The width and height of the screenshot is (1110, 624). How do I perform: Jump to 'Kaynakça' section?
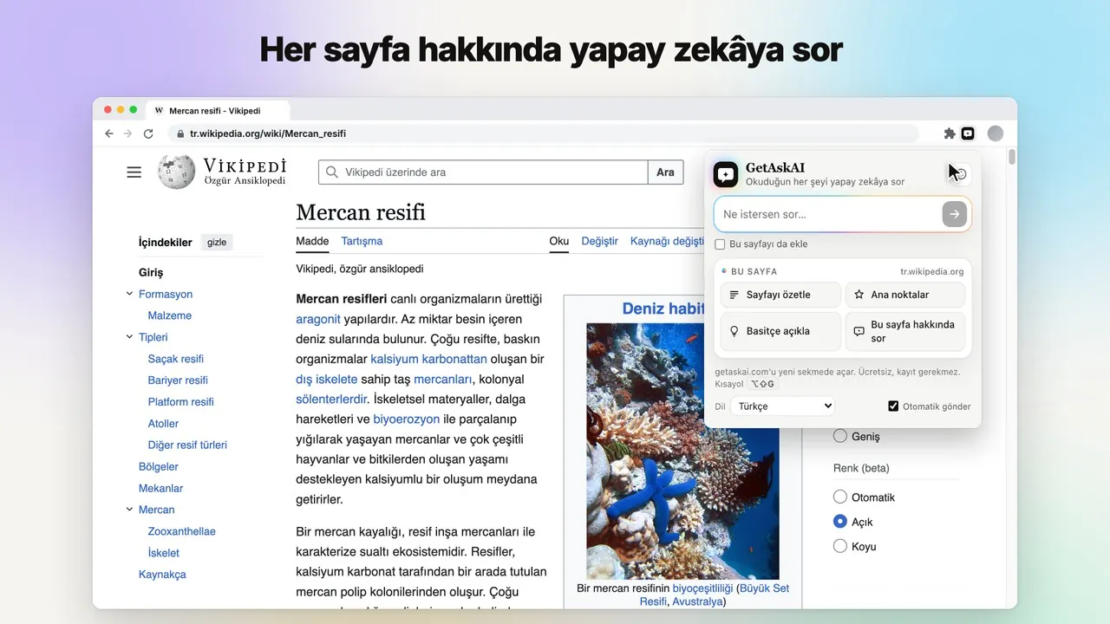162,575
